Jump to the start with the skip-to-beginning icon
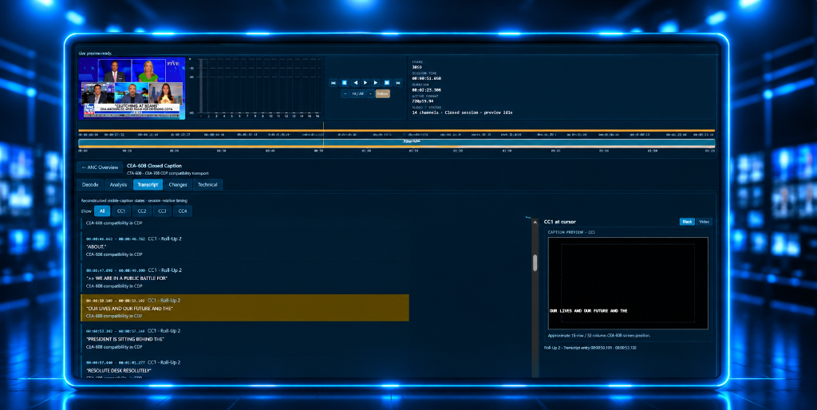Image resolution: width=817 pixels, height=410 pixels. pos(334,83)
